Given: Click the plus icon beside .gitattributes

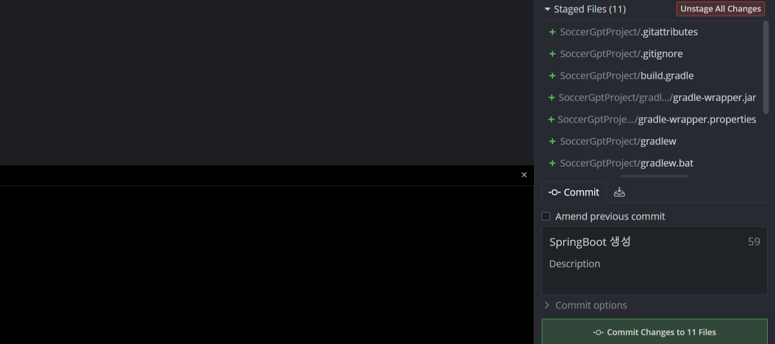Looking at the screenshot, I should (x=552, y=32).
